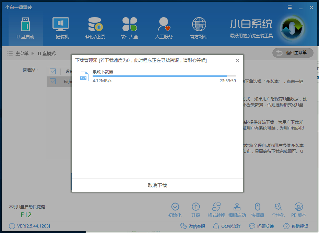This screenshot has height=233, width=319.
Task: Launch the 模拟启动 boot simulation tool
Action: coord(237,209)
